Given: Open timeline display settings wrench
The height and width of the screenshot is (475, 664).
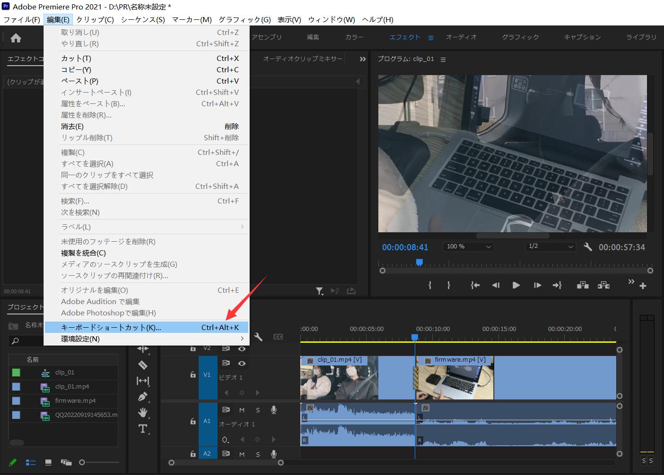Looking at the screenshot, I should (258, 337).
